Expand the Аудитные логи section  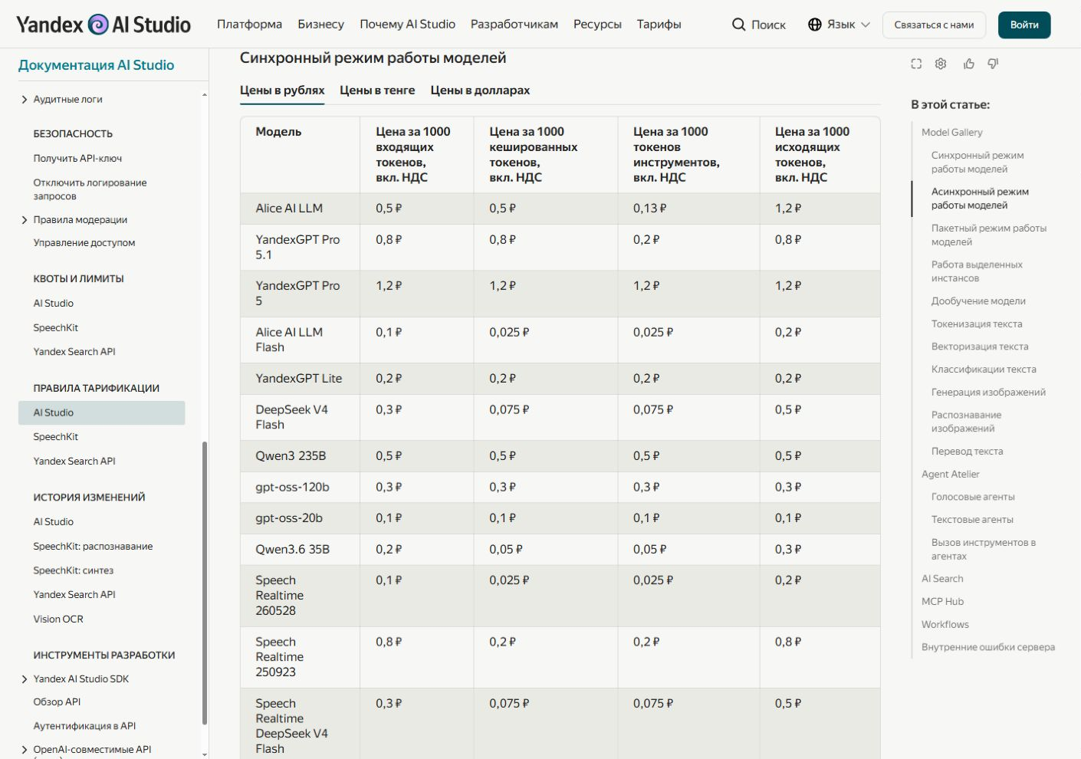click(25, 100)
